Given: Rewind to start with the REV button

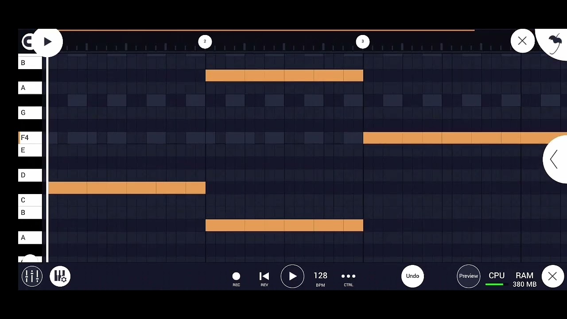Looking at the screenshot, I should [264, 279].
